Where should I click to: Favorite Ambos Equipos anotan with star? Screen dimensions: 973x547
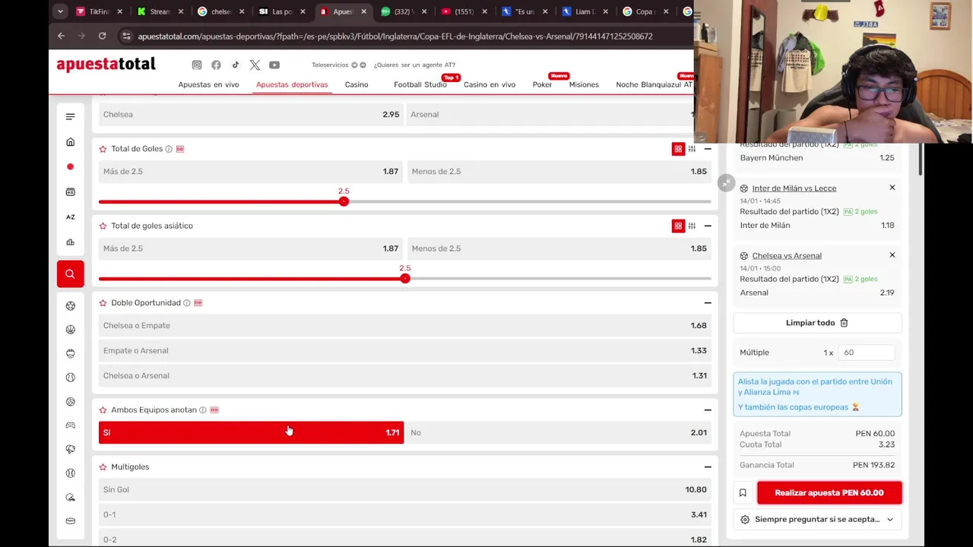click(x=103, y=409)
